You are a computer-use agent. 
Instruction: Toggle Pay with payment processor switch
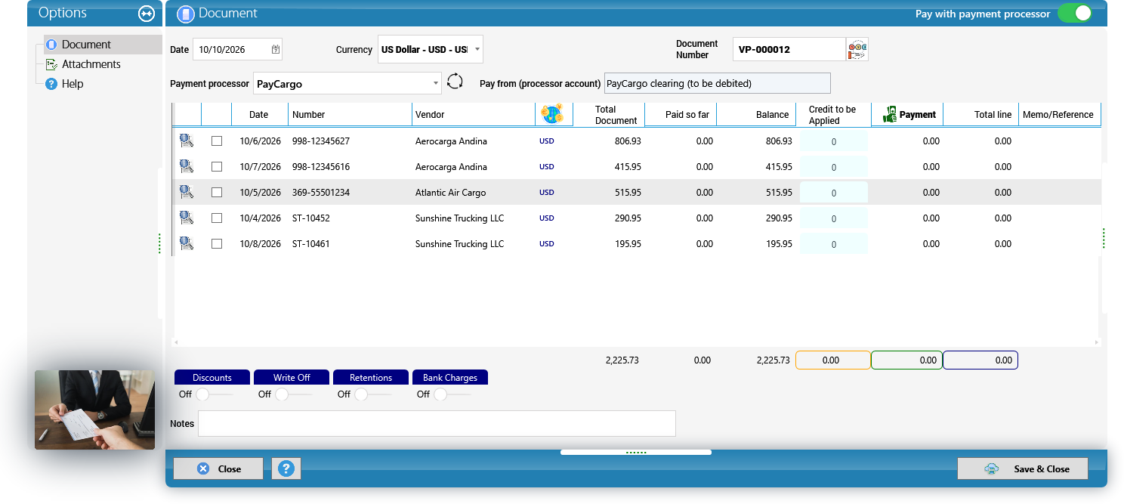tap(1074, 14)
